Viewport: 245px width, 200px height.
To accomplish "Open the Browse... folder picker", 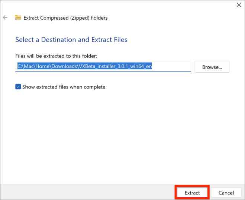I will point(212,67).
